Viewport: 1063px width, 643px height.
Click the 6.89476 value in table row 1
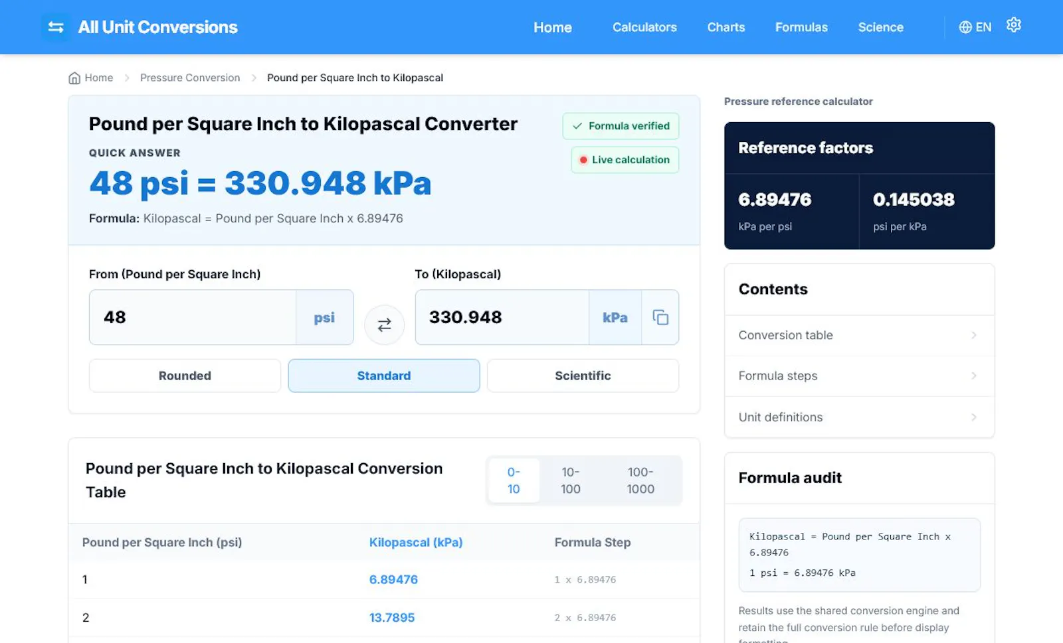[x=393, y=579]
